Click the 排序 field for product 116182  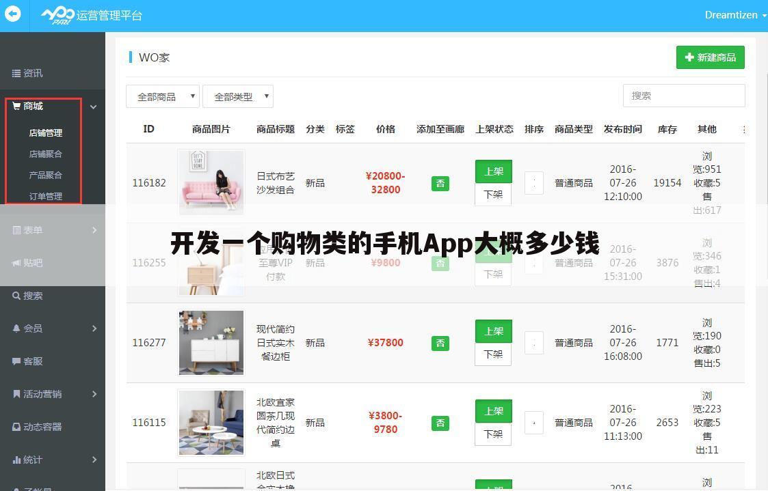click(x=534, y=183)
